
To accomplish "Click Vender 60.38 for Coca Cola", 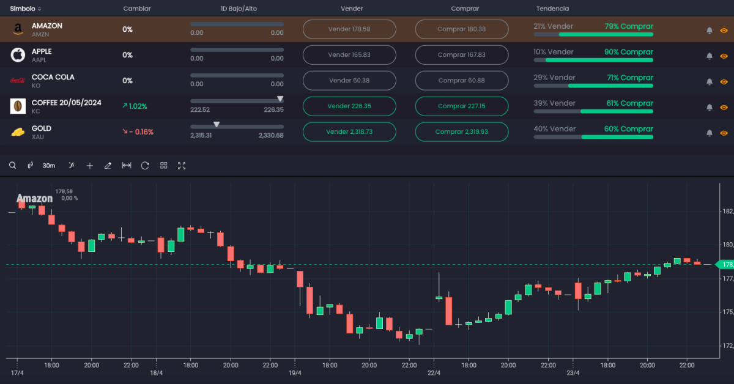I will (349, 81).
